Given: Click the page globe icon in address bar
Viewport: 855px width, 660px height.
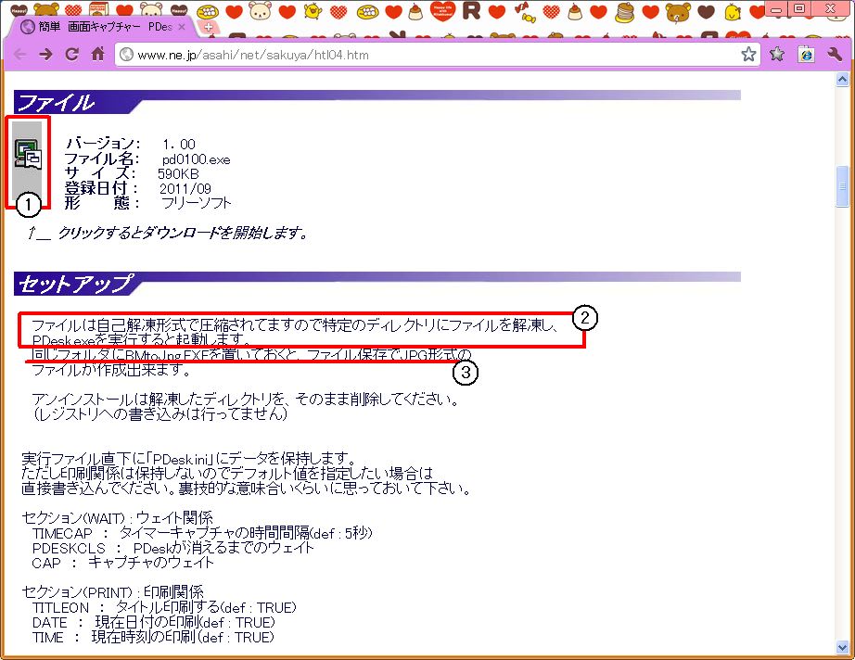Looking at the screenshot, I should (x=127, y=55).
